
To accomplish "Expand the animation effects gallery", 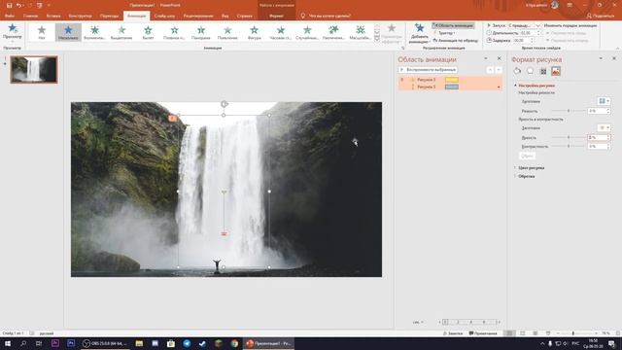I will tap(377, 39).
